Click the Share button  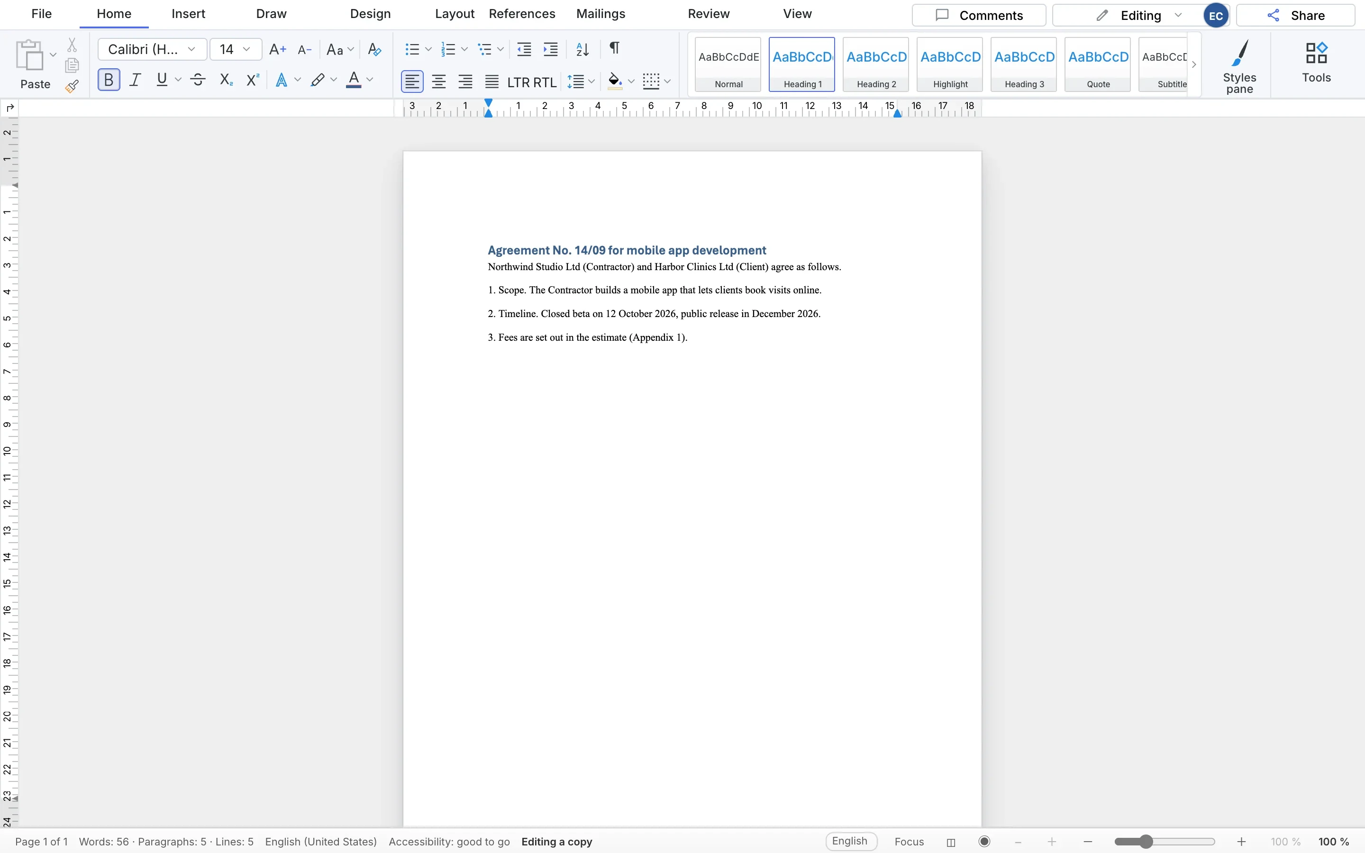pyautogui.click(x=1296, y=16)
